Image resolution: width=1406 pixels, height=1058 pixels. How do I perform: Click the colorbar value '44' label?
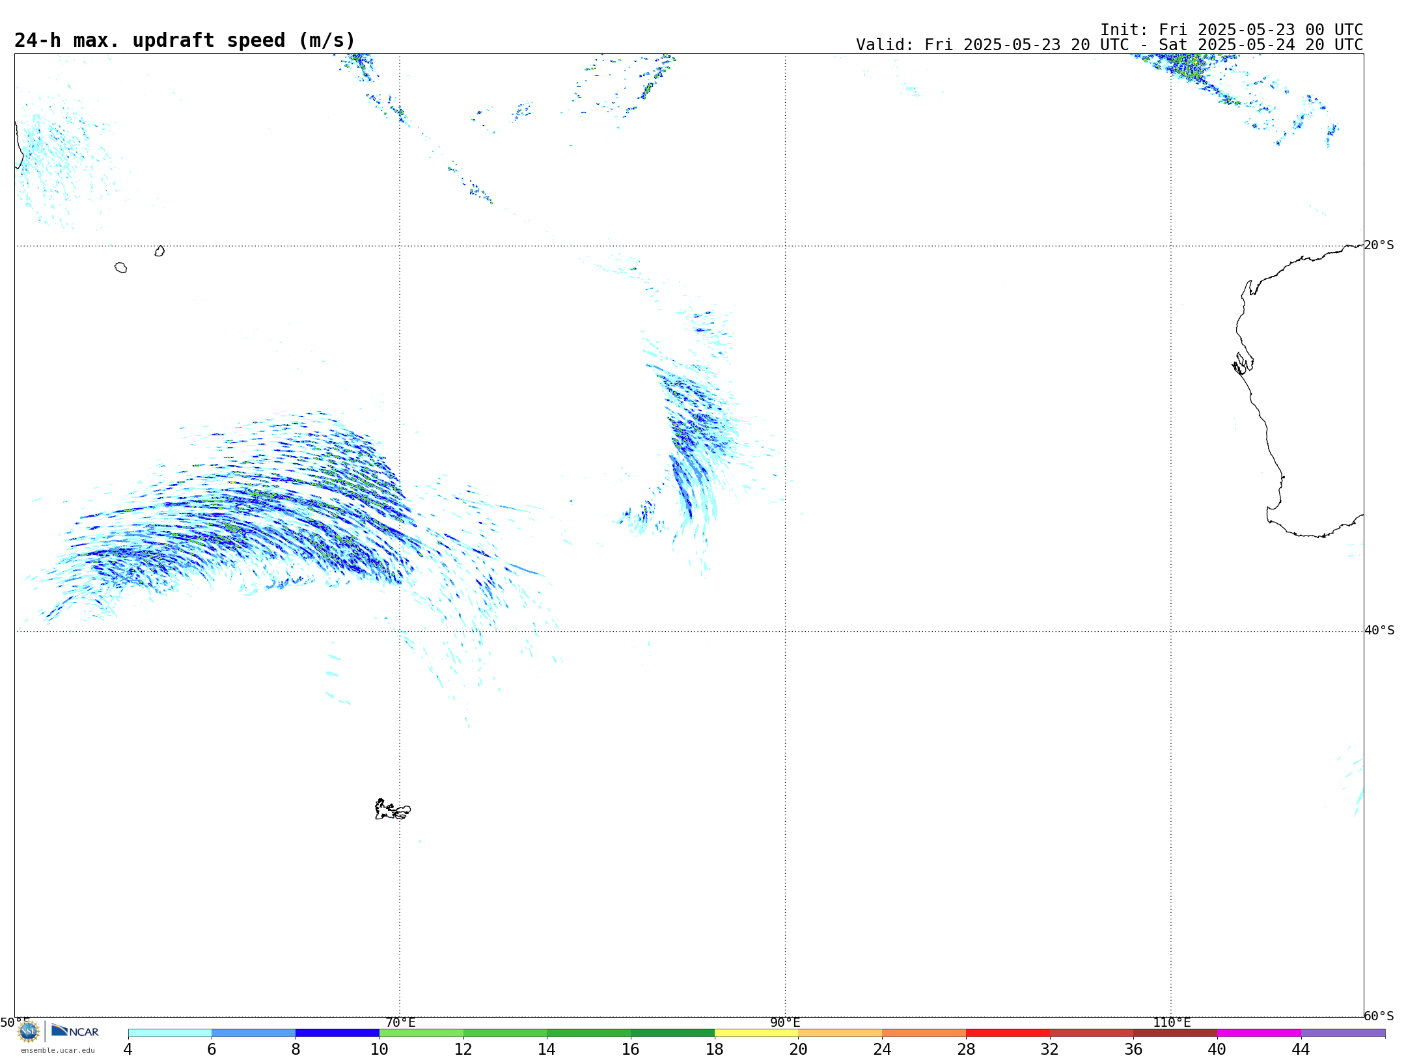click(x=1301, y=1050)
